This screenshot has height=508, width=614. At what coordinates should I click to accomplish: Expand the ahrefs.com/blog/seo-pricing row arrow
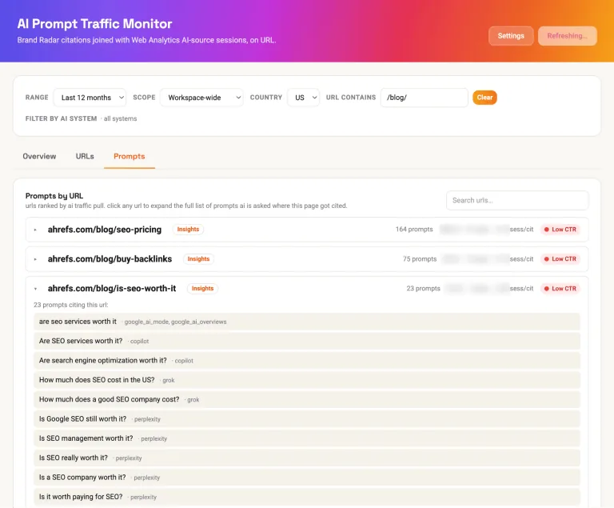(x=35, y=230)
